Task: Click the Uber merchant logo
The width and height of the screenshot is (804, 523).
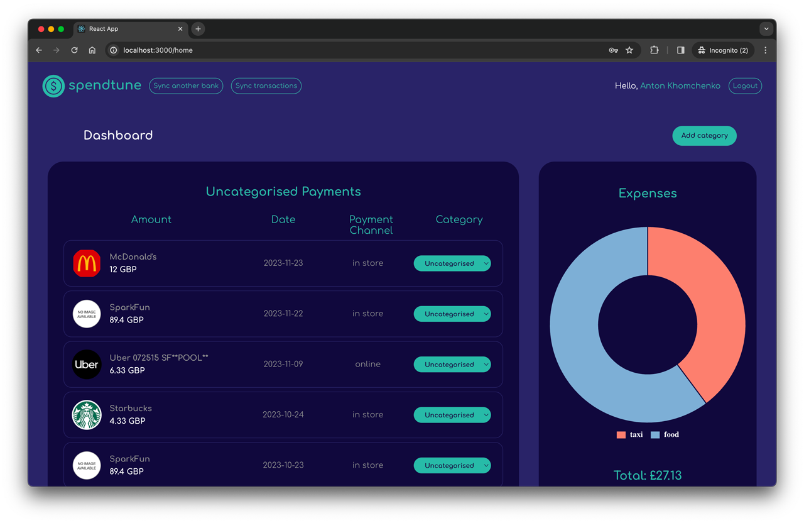Action: 87,365
